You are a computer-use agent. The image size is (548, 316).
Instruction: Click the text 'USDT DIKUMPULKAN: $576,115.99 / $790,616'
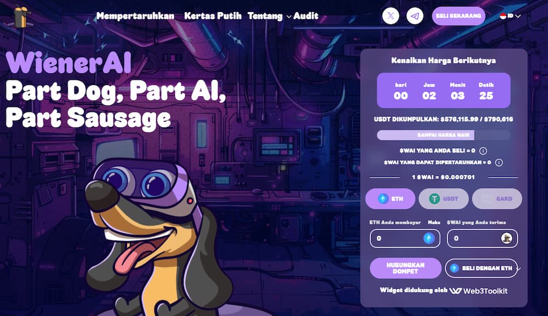coord(443,119)
